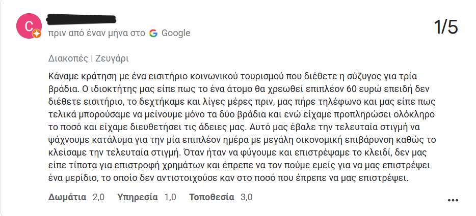Click the 1/5 overall rating score
The width and height of the screenshot is (476, 216).
click(445, 26)
